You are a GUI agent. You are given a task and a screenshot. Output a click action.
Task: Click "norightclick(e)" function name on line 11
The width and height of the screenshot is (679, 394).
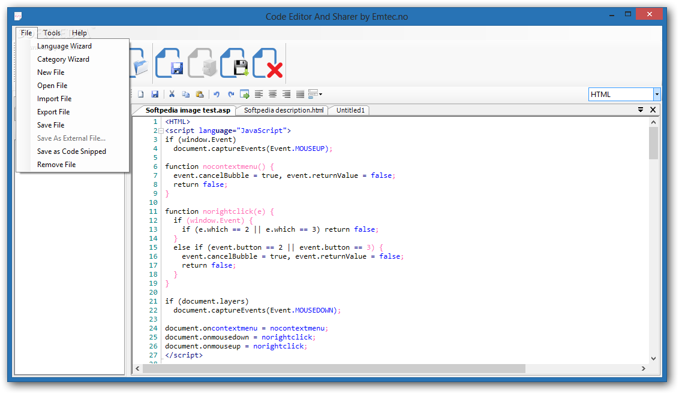pyautogui.click(x=234, y=211)
